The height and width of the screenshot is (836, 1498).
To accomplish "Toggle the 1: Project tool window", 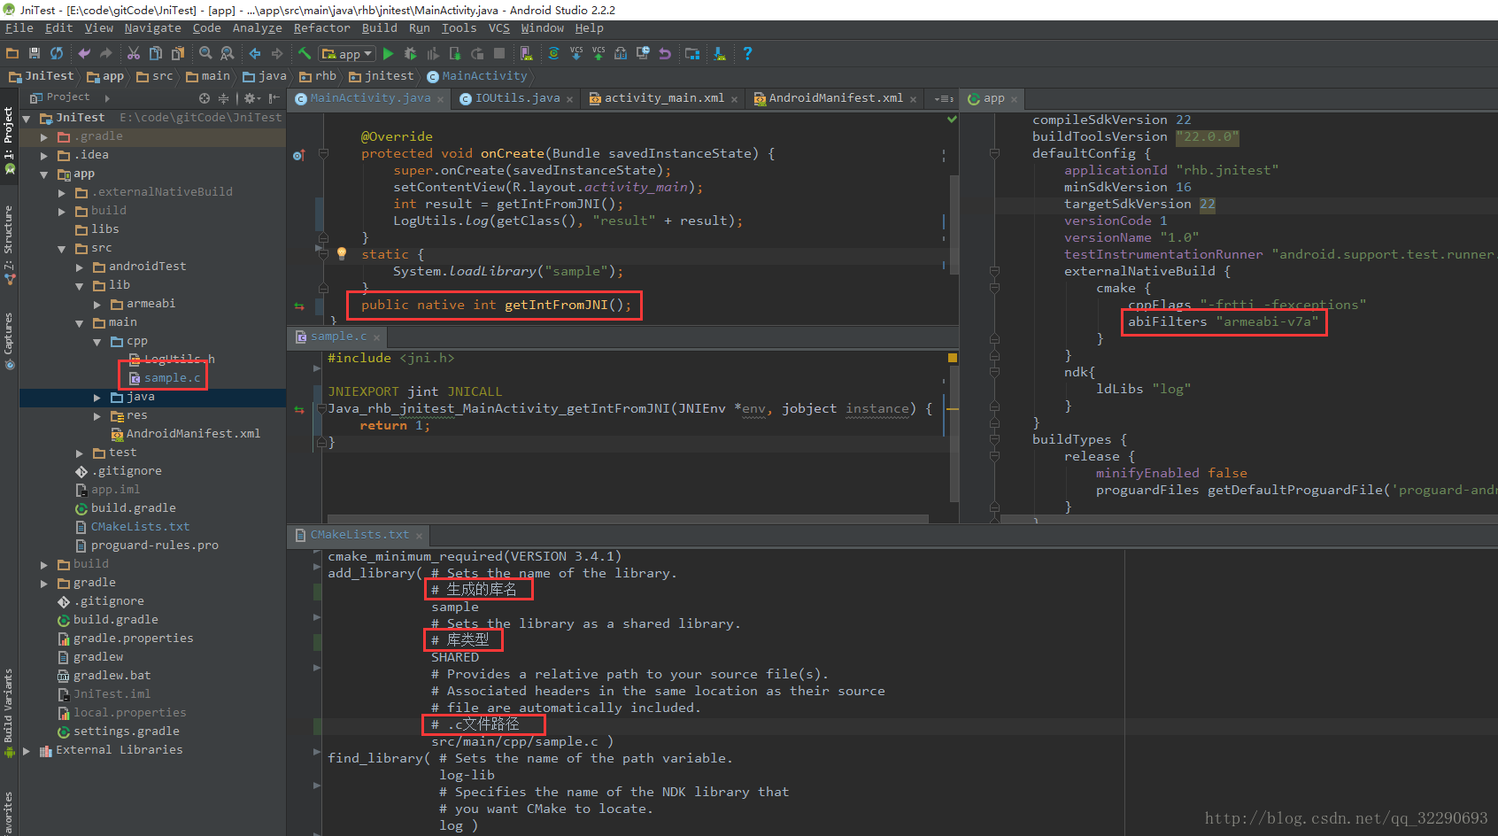I will (9, 140).
